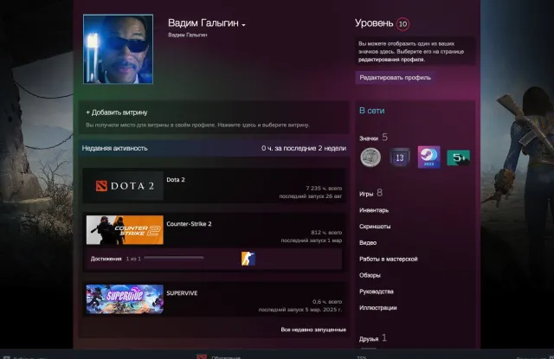Open Руководства section
554x359 pixels.
(x=377, y=292)
